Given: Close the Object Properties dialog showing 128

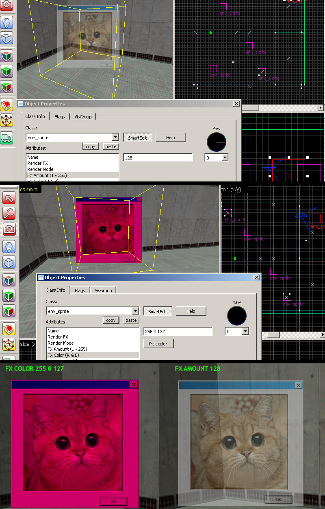Looking at the screenshot, I should point(236,104).
